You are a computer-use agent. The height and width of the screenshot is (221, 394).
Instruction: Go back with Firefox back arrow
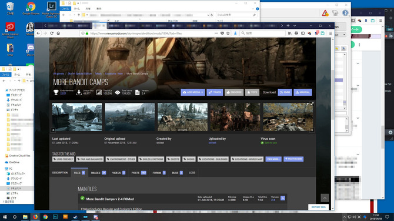pyautogui.click(x=38, y=33)
